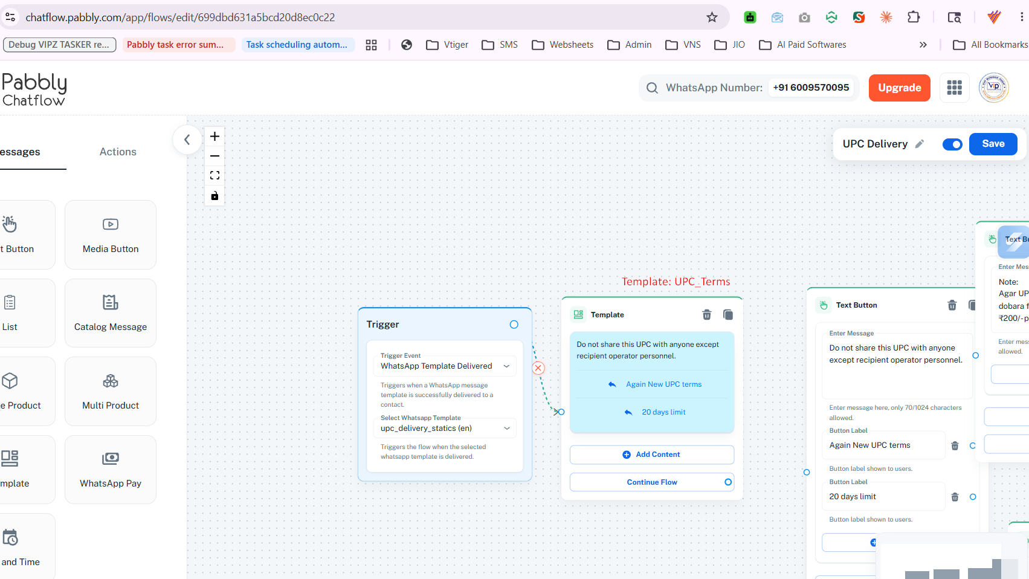The image size is (1029, 579).
Task: Expand the Vtiger bookmark folder
Action: pyautogui.click(x=447, y=45)
